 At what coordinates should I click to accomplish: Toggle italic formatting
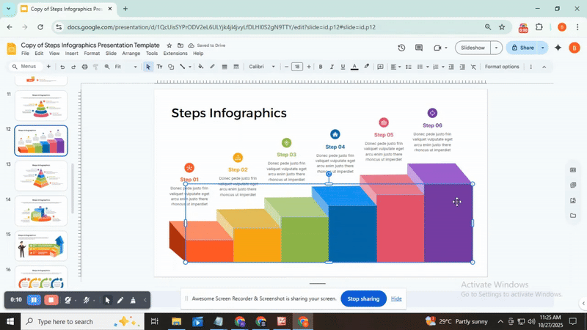332,67
